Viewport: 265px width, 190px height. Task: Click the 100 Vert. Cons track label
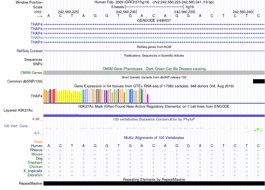(16, 126)
